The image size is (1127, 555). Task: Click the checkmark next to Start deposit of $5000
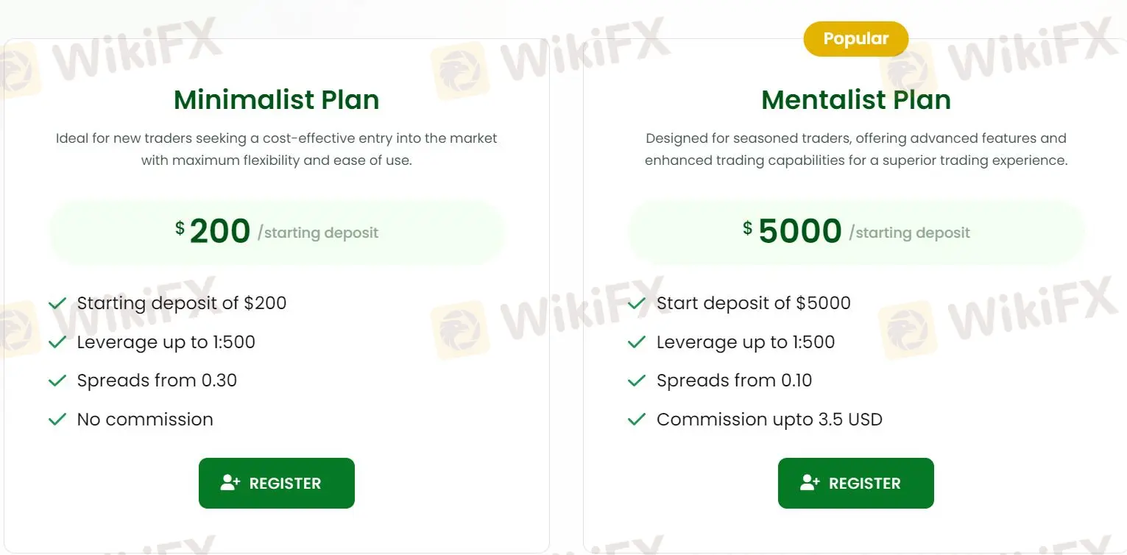click(x=637, y=303)
